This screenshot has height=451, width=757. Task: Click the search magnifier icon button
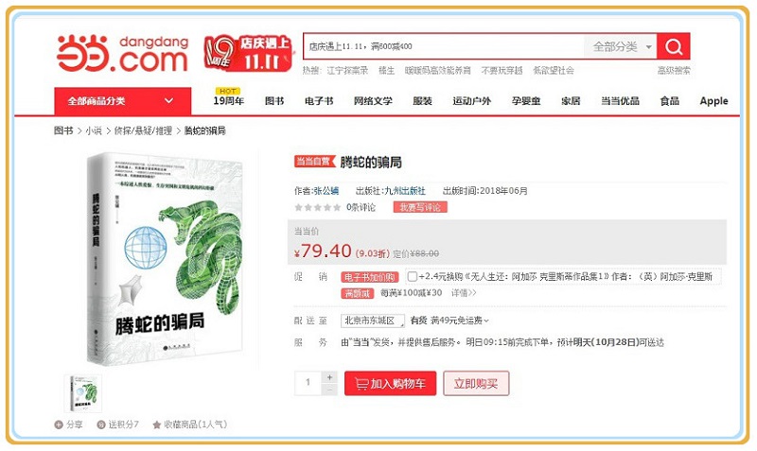[674, 46]
